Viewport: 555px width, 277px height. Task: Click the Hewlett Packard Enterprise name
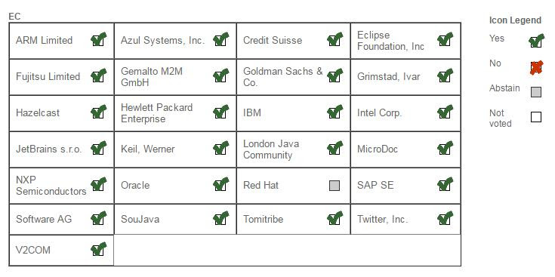click(157, 113)
